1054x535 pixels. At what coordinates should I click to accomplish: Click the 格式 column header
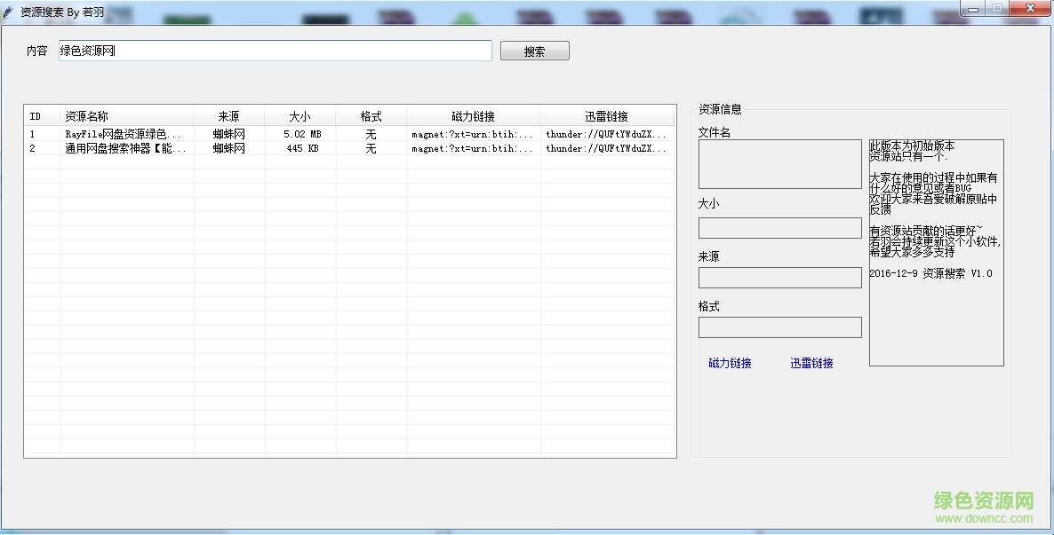(x=371, y=116)
